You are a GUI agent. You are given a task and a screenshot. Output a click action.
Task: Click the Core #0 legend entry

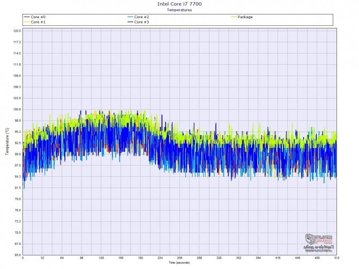click(35, 17)
